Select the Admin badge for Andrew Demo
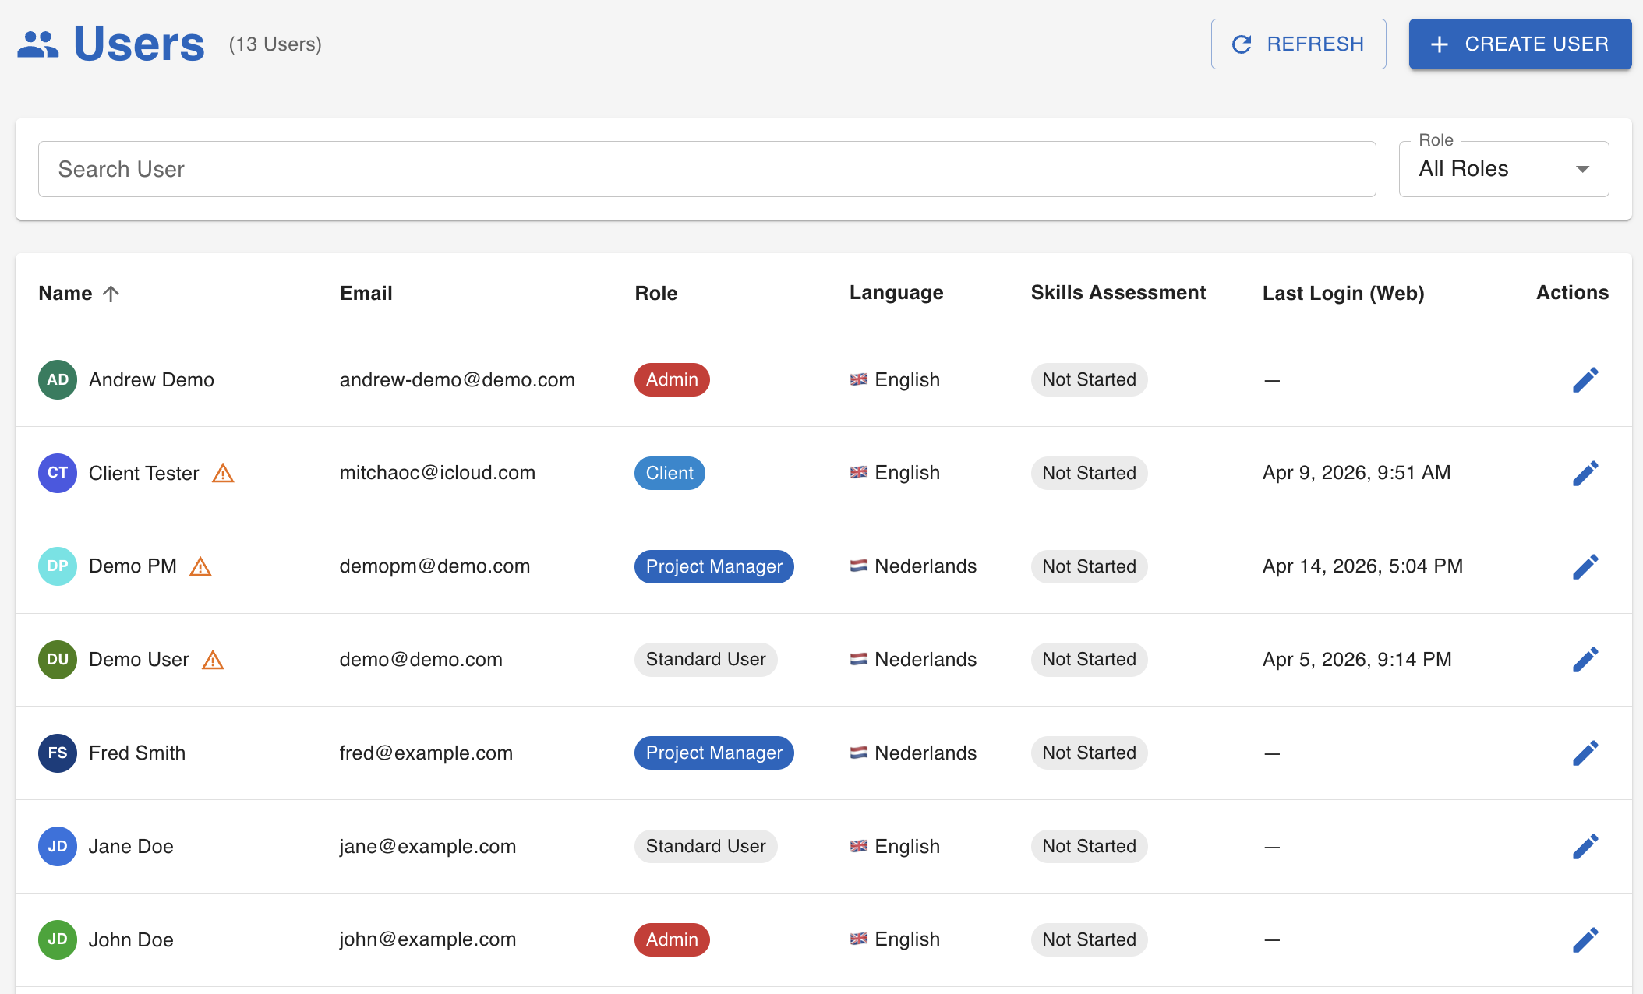 click(671, 379)
